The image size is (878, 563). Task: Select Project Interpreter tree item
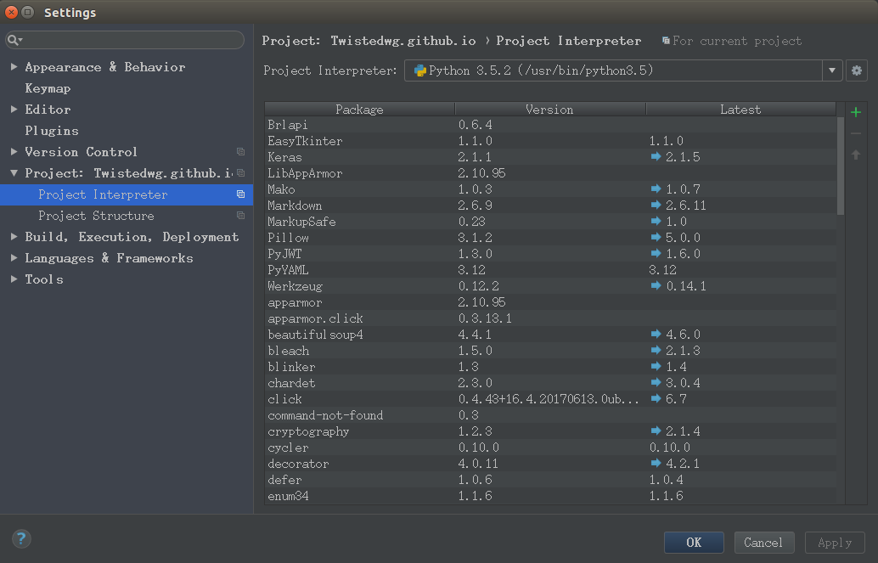coord(127,194)
